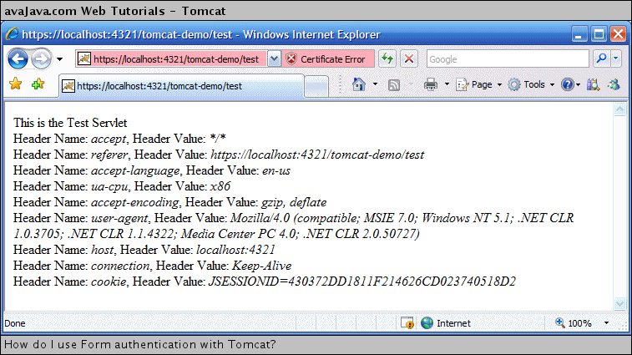The height and width of the screenshot is (355, 632).
Task: Click the Internet Explorer title bar logo
Action: pos(12,34)
